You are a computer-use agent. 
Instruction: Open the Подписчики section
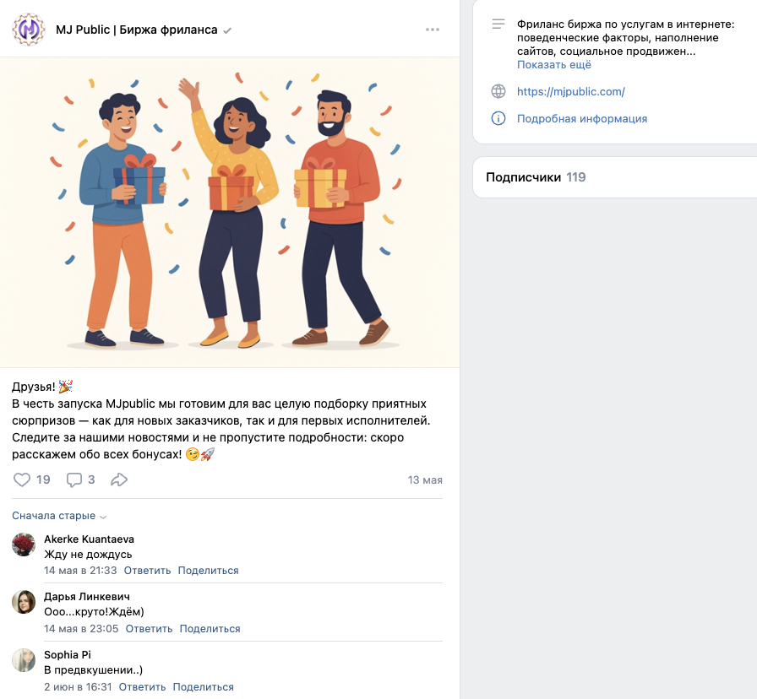pos(524,177)
